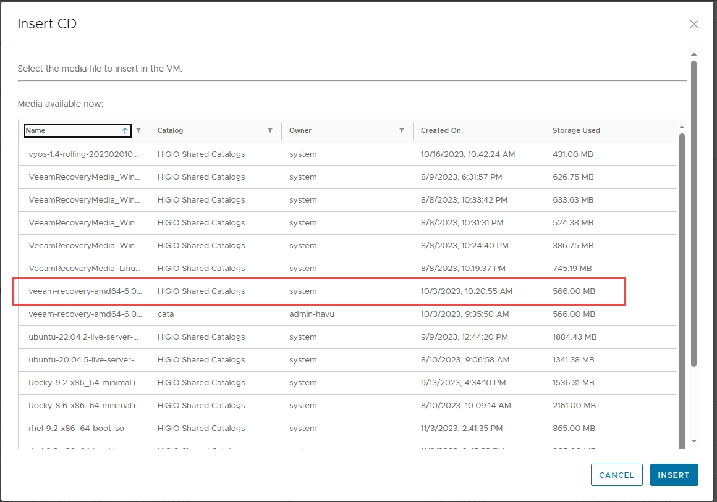Select the rhel-9.2-x86_64-boot.iso row

point(84,429)
